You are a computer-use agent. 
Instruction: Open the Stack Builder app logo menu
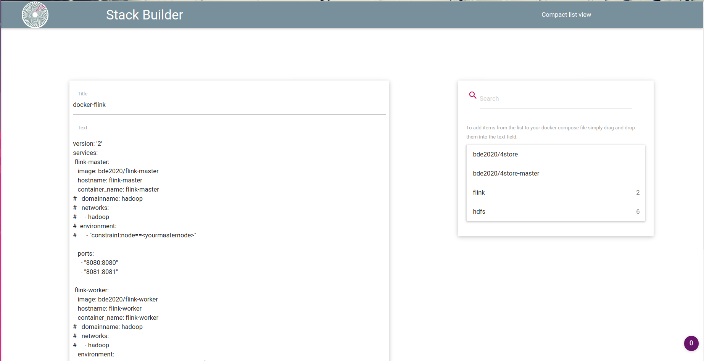(x=35, y=15)
